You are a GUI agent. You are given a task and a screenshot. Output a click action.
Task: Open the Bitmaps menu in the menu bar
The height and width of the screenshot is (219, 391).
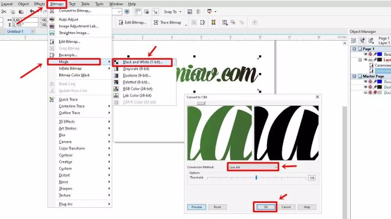pyautogui.click(x=56, y=4)
